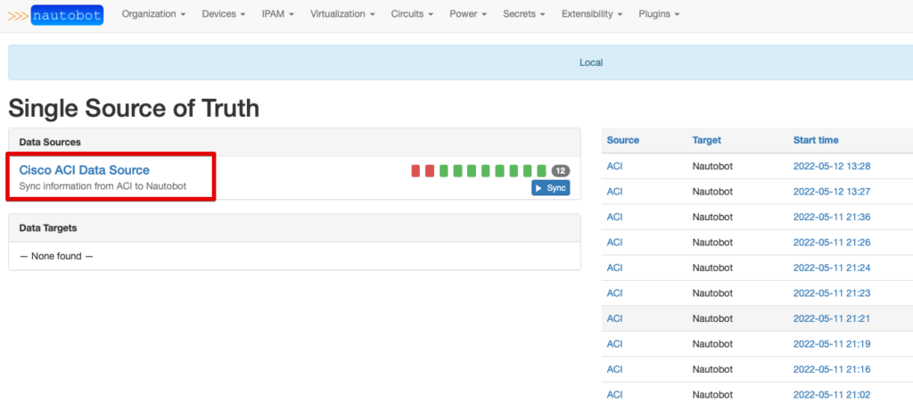Open sync started 2022-05-11 21:19
The image size is (913, 420).
tap(832, 343)
